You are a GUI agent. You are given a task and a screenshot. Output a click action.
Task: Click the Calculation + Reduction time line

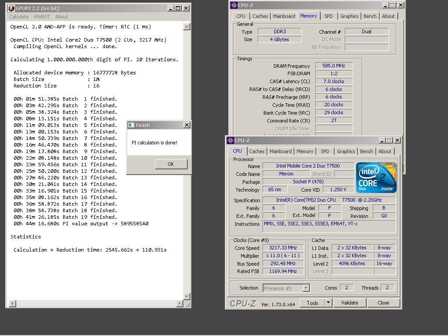[90, 250]
